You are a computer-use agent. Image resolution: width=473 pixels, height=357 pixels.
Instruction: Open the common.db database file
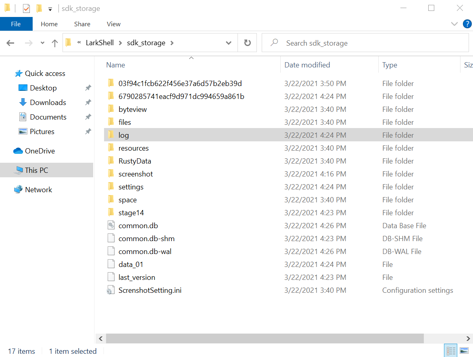(x=137, y=225)
